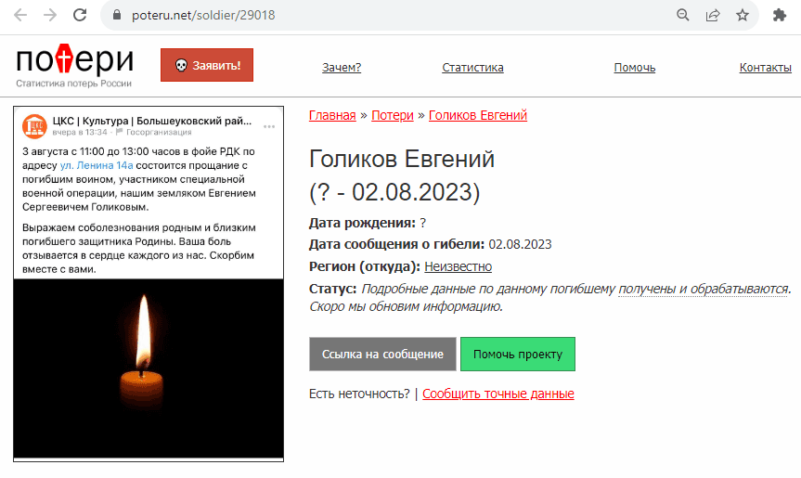Click the green Помочь проекту button
This screenshot has height=478, width=801.
pos(518,354)
